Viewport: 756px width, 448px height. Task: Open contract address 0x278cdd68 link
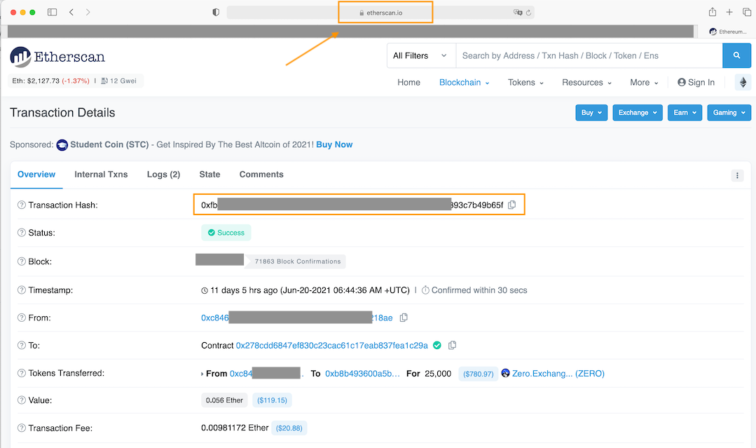point(331,345)
